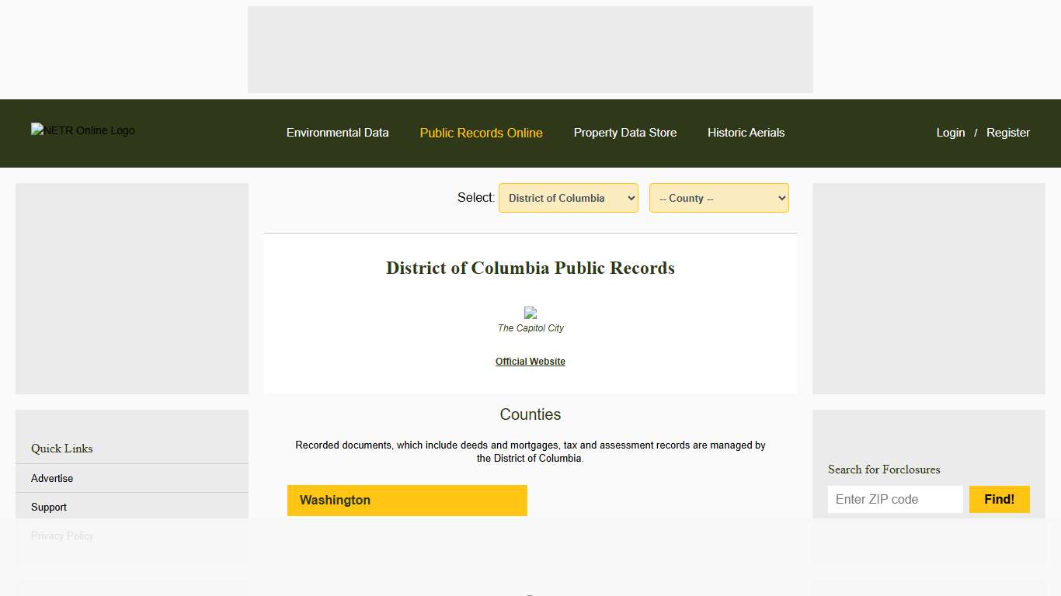Open the Property Data Store page
Viewport: 1061px width, 596px height.
coord(624,133)
